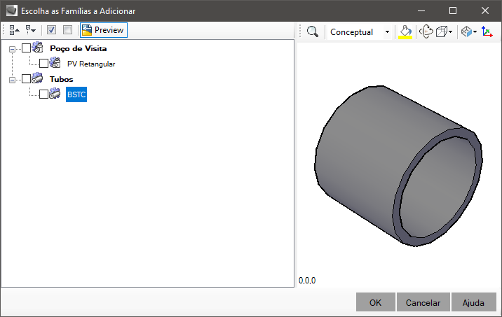Click the Ajuda button

click(473, 302)
